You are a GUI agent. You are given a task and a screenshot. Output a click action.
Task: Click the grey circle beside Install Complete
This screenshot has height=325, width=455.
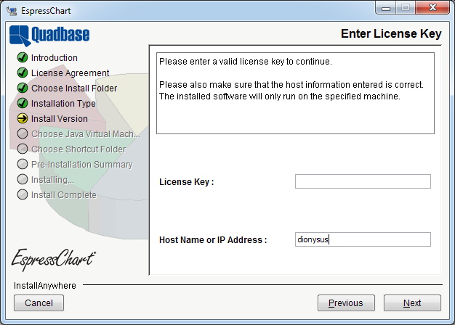(23, 194)
